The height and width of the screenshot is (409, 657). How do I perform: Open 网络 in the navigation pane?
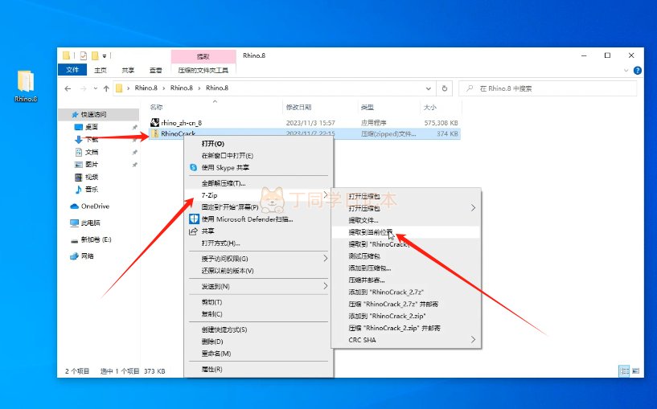click(87, 256)
